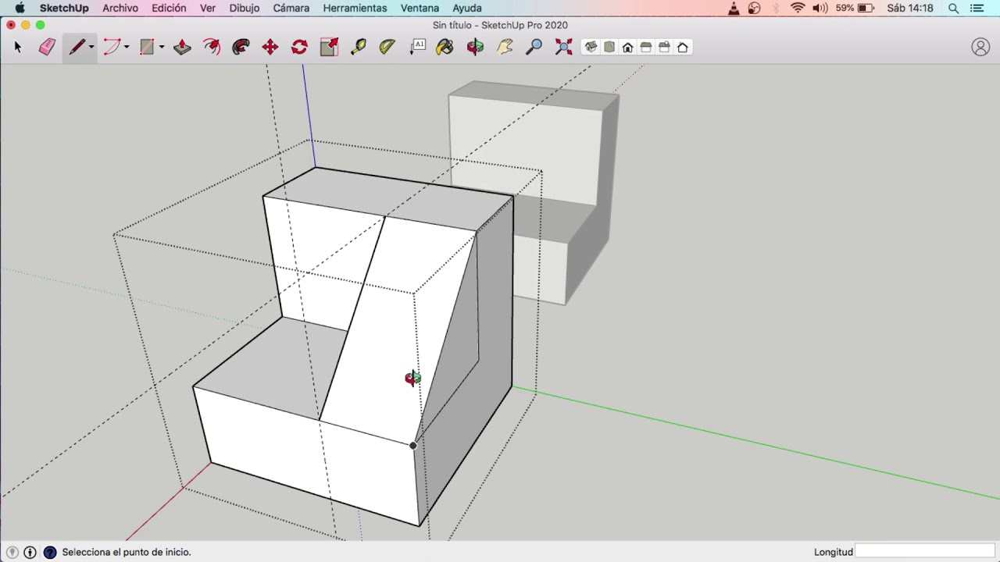Expand the Shapes tool dropdown arrow

tap(162, 48)
